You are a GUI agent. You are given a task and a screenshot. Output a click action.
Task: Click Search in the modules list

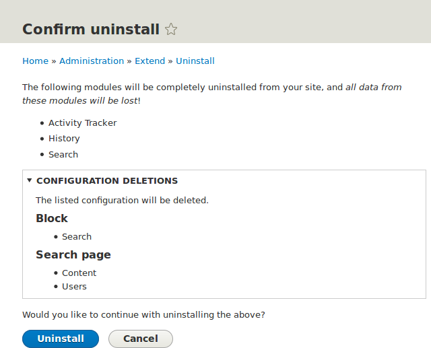point(63,154)
